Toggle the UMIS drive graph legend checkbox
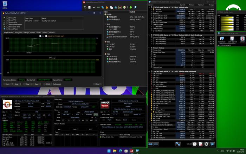Viewport: 246px width, 154px height. tap(46, 36)
